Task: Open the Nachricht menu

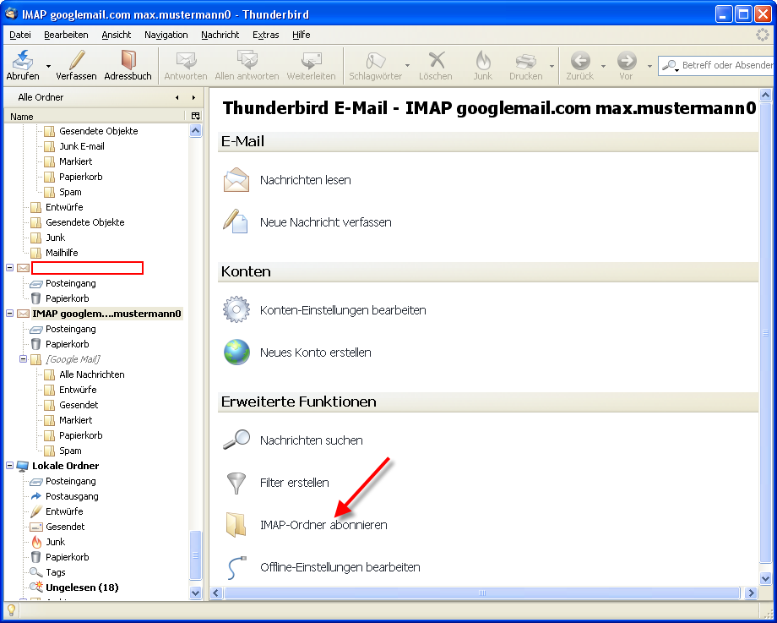Action: pyautogui.click(x=220, y=35)
